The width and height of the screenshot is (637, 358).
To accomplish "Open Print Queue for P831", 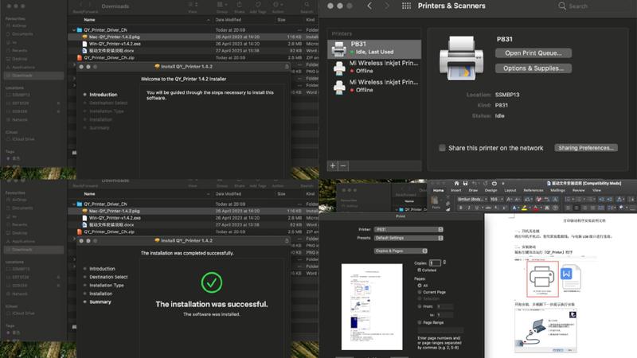I will tap(533, 53).
